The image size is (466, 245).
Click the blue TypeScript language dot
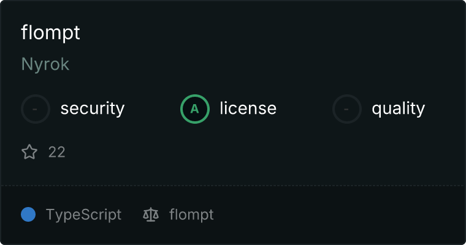pyautogui.click(x=28, y=214)
